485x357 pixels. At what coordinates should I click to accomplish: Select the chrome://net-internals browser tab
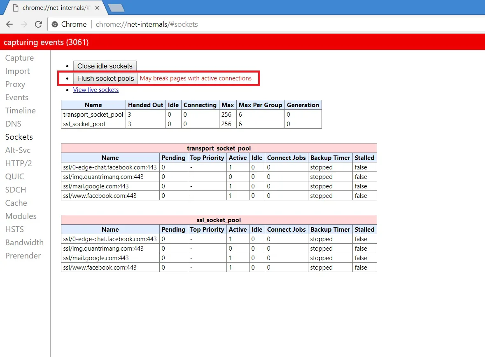pos(56,8)
